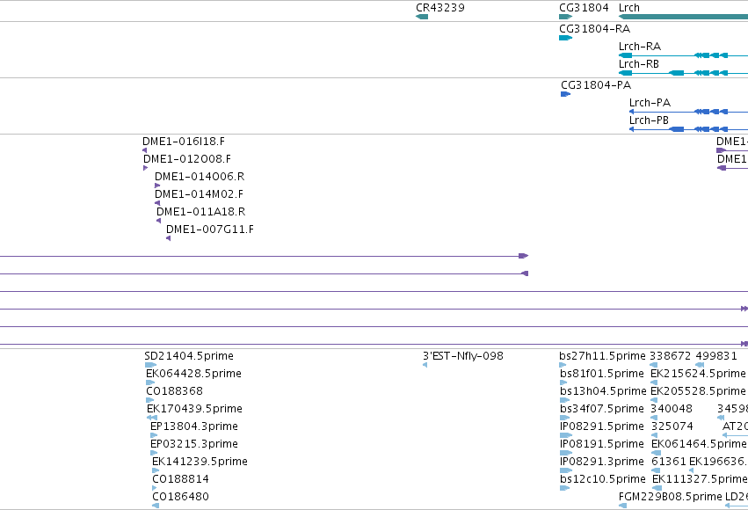Open the CG31804-PA protein label
This screenshot has height=510, width=748.
click(596, 85)
